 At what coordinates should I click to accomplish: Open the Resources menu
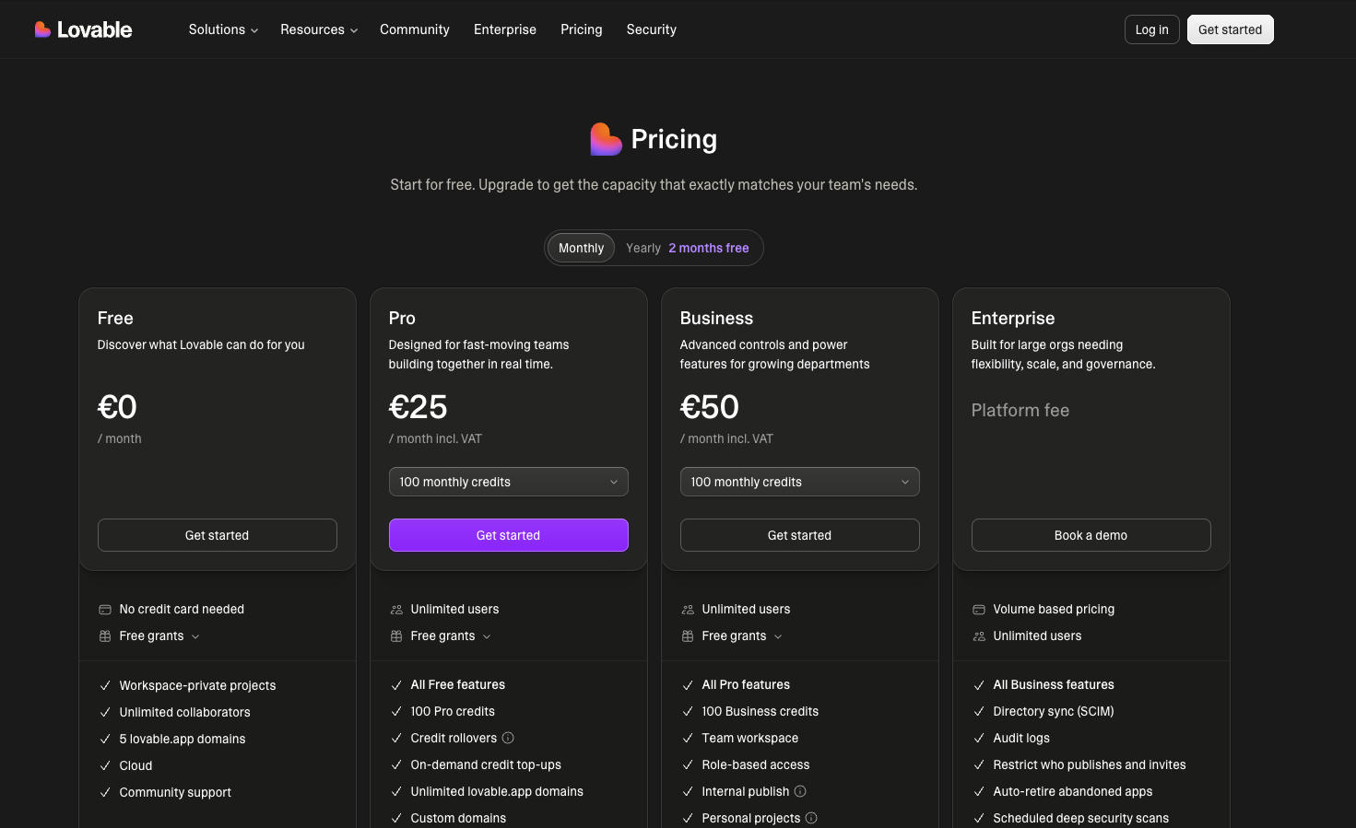[x=319, y=29]
